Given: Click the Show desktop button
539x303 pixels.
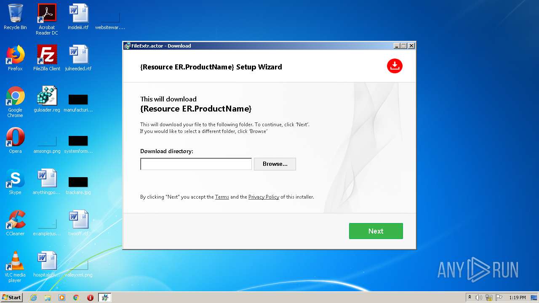Looking at the screenshot, I should click(534, 298).
